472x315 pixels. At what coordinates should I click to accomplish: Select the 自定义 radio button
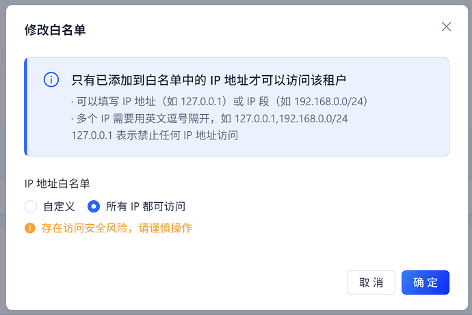(x=30, y=206)
